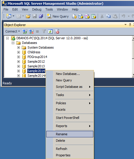This screenshot has height=159, width=134.
Task: Click the Disconnect icon in Object Explorer
Action: (x=31, y=32)
